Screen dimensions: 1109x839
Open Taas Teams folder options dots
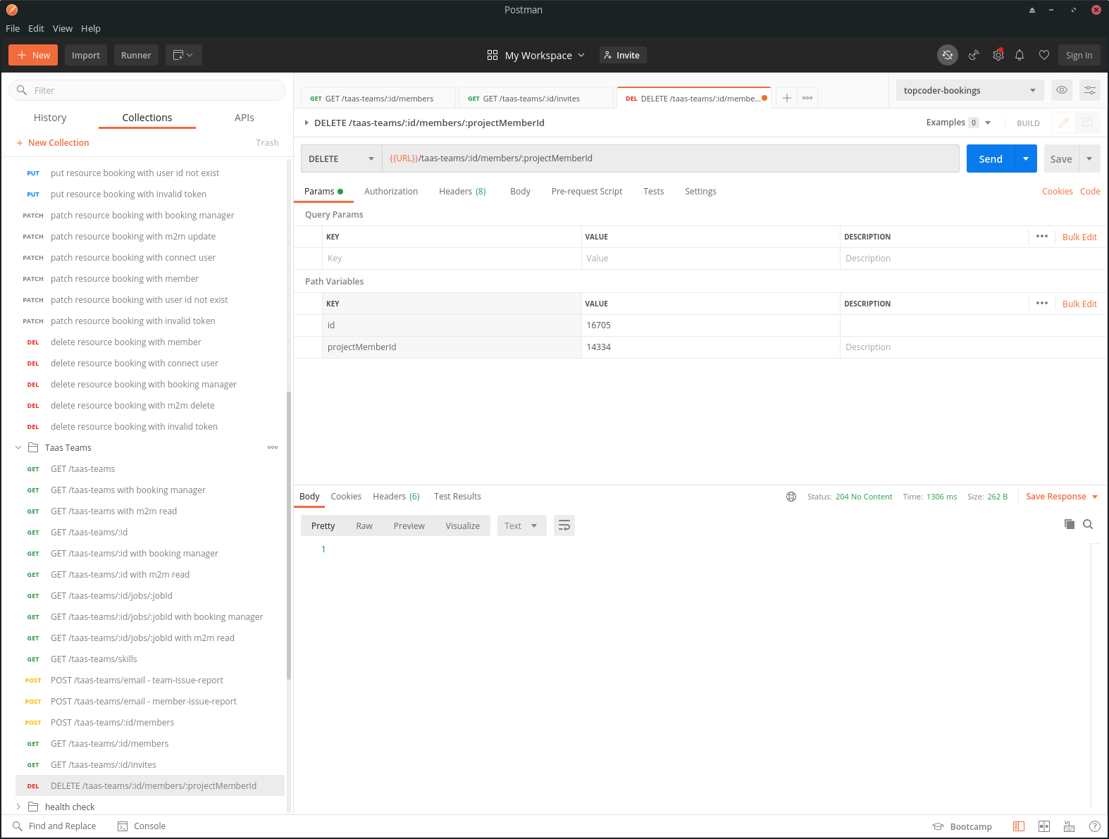pyautogui.click(x=273, y=447)
